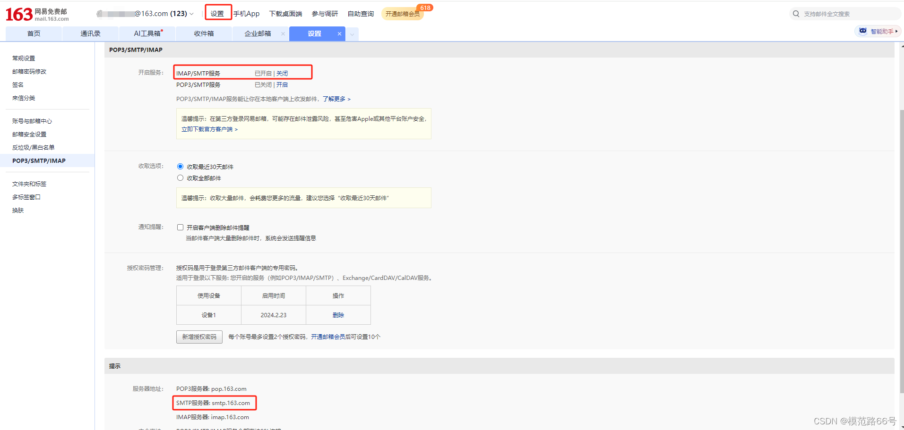
Task: Click the 使用设备 column header
Action: [209, 296]
